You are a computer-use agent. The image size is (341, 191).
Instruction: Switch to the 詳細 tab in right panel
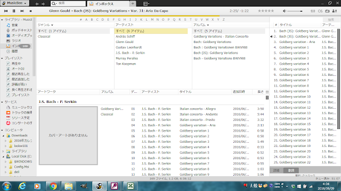[277, 170]
